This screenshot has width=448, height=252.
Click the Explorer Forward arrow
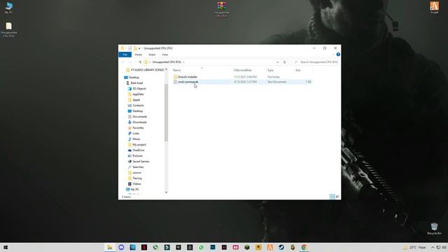click(130, 62)
